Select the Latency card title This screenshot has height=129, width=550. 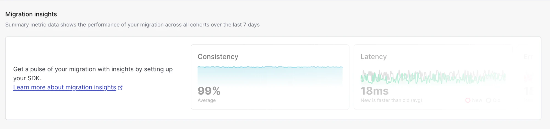coord(373,57)
